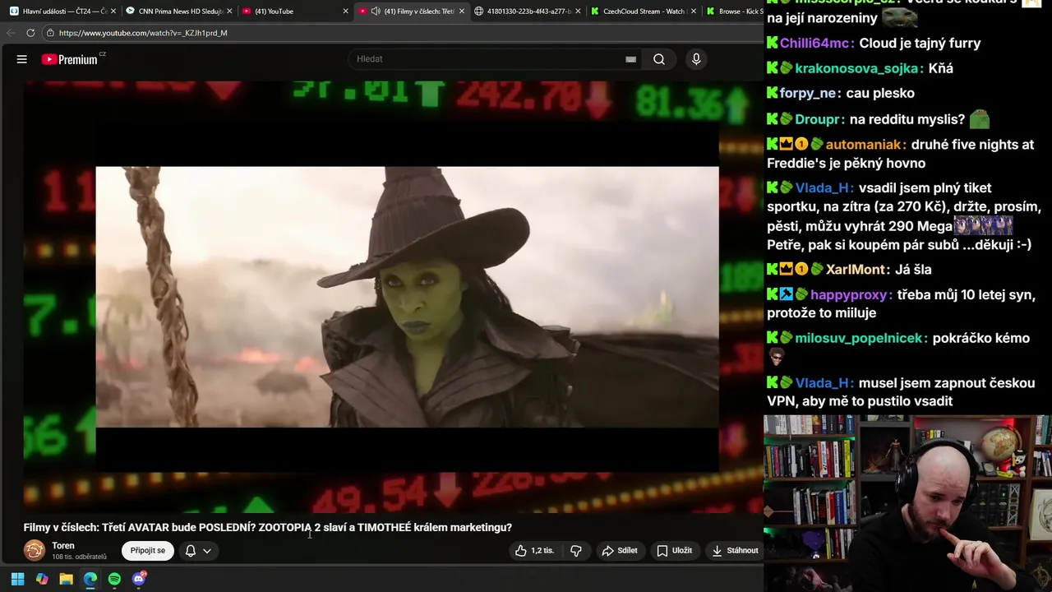This screenshot has height=592, width=1052.
Task: Click chat username forpy_ne
Action: (x=809, y=93)
